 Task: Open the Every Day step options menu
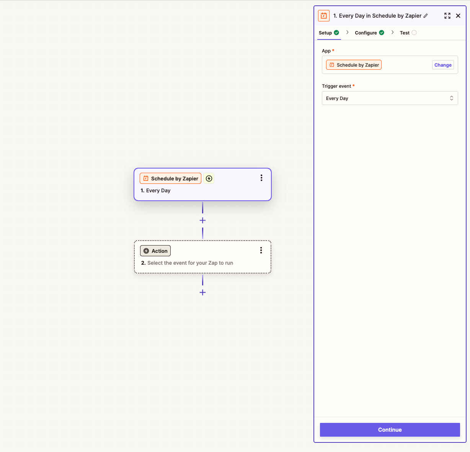pos(261,178)
